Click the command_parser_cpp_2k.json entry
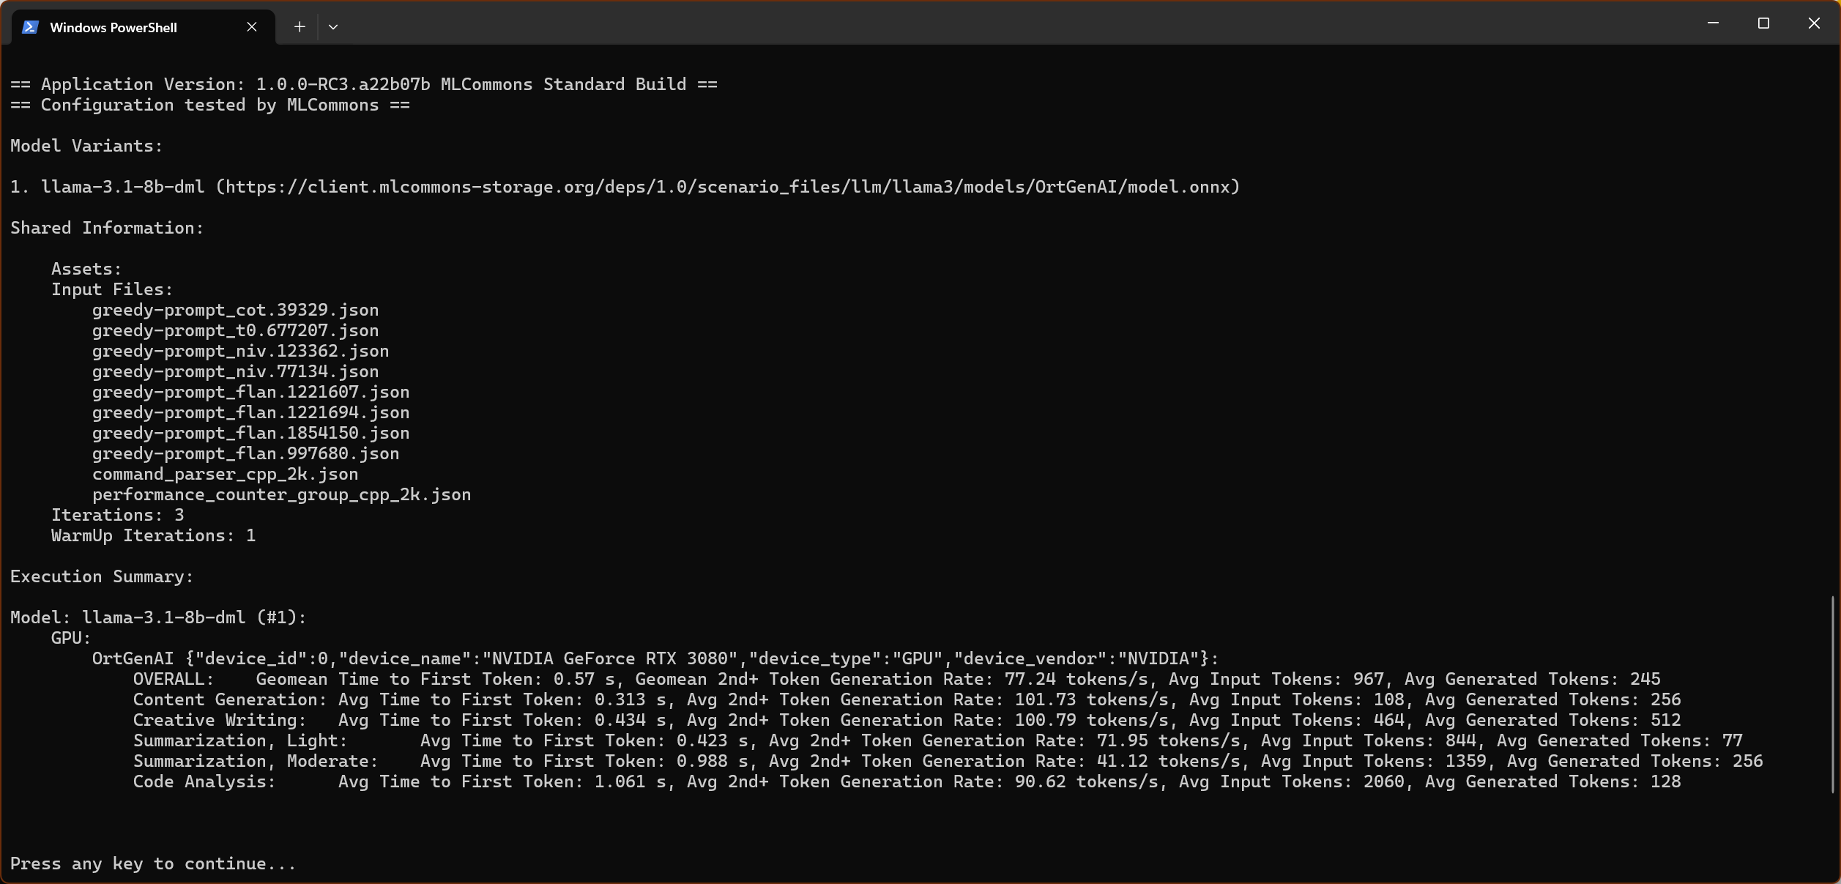The image size is (1841, 884). click(225, 474)
